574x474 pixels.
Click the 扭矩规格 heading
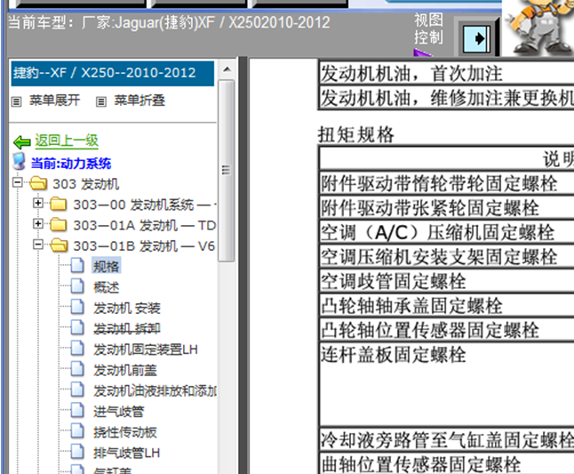pos(356,135)
